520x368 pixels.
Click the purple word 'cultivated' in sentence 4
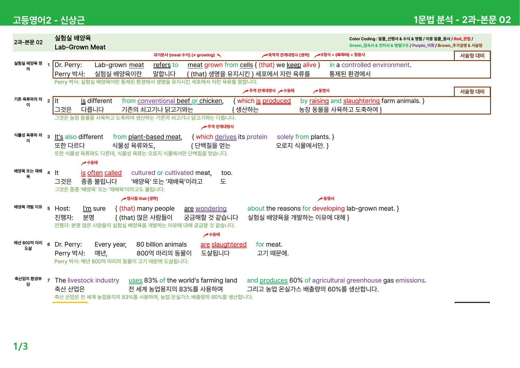coord(179,173)
